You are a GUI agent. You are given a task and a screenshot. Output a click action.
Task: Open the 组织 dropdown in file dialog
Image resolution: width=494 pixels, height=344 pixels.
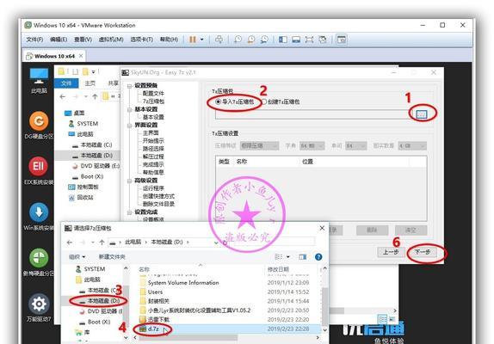point(77,257)
